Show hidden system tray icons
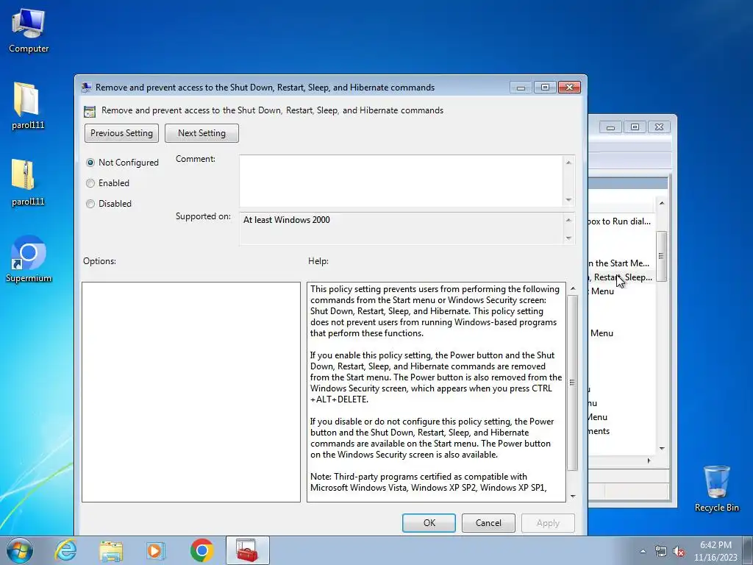Image resolution: width=753 pixels, height=565 pixels. [643, 551]
